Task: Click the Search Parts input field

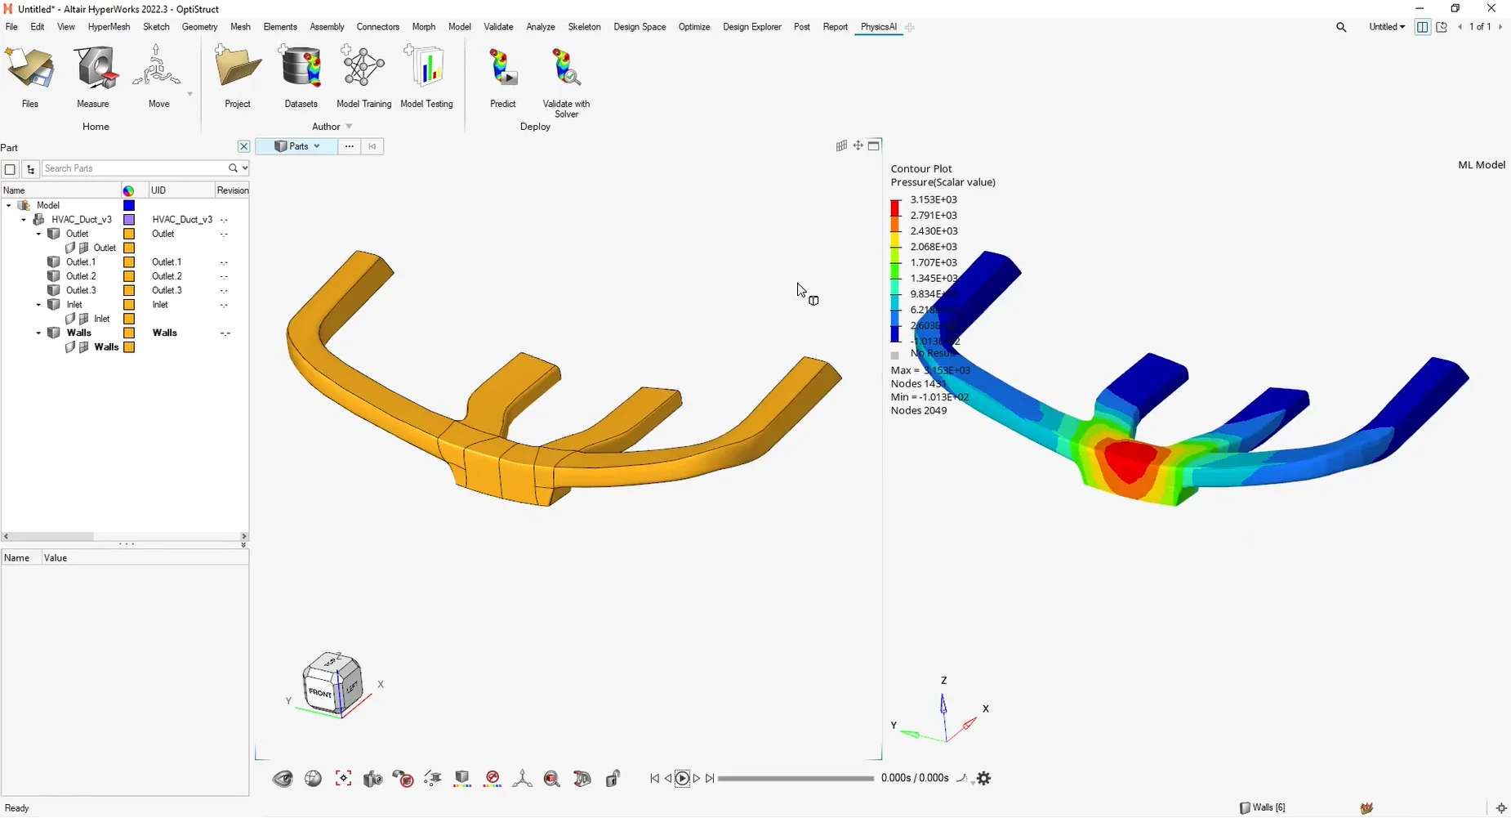Action: [x=135, y=168]
